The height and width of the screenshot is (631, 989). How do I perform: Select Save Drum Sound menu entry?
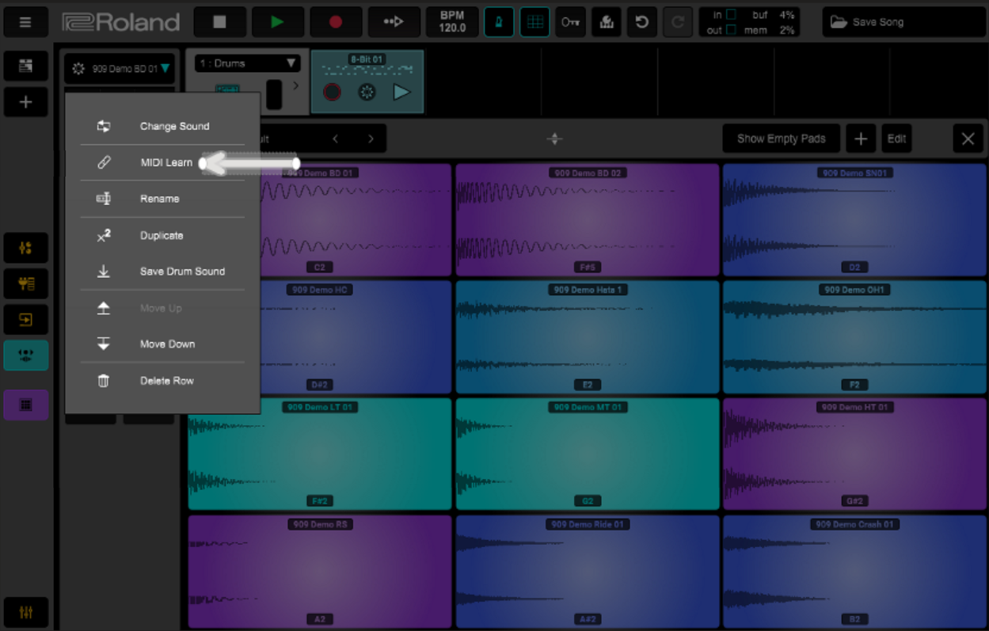[162, 271]
